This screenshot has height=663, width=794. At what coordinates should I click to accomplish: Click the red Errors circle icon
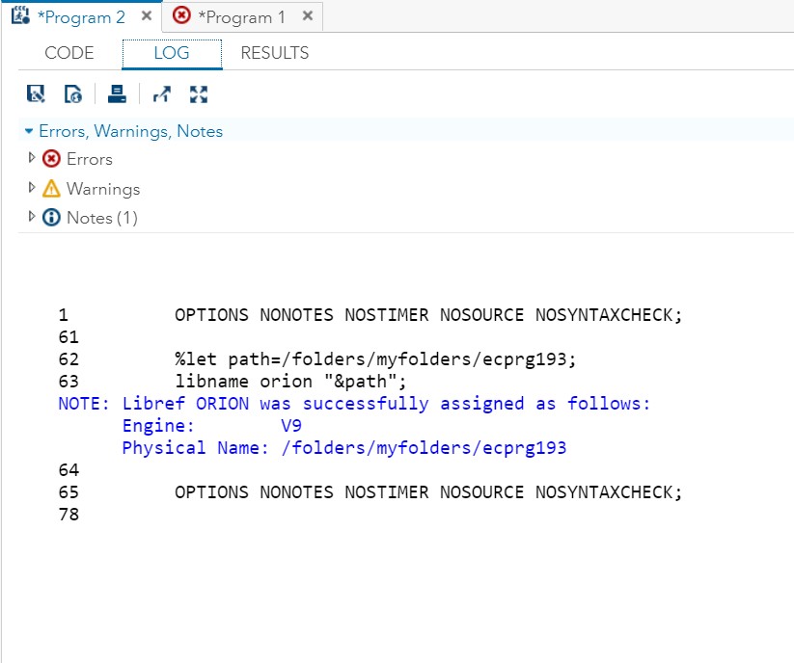click(51, 159)
